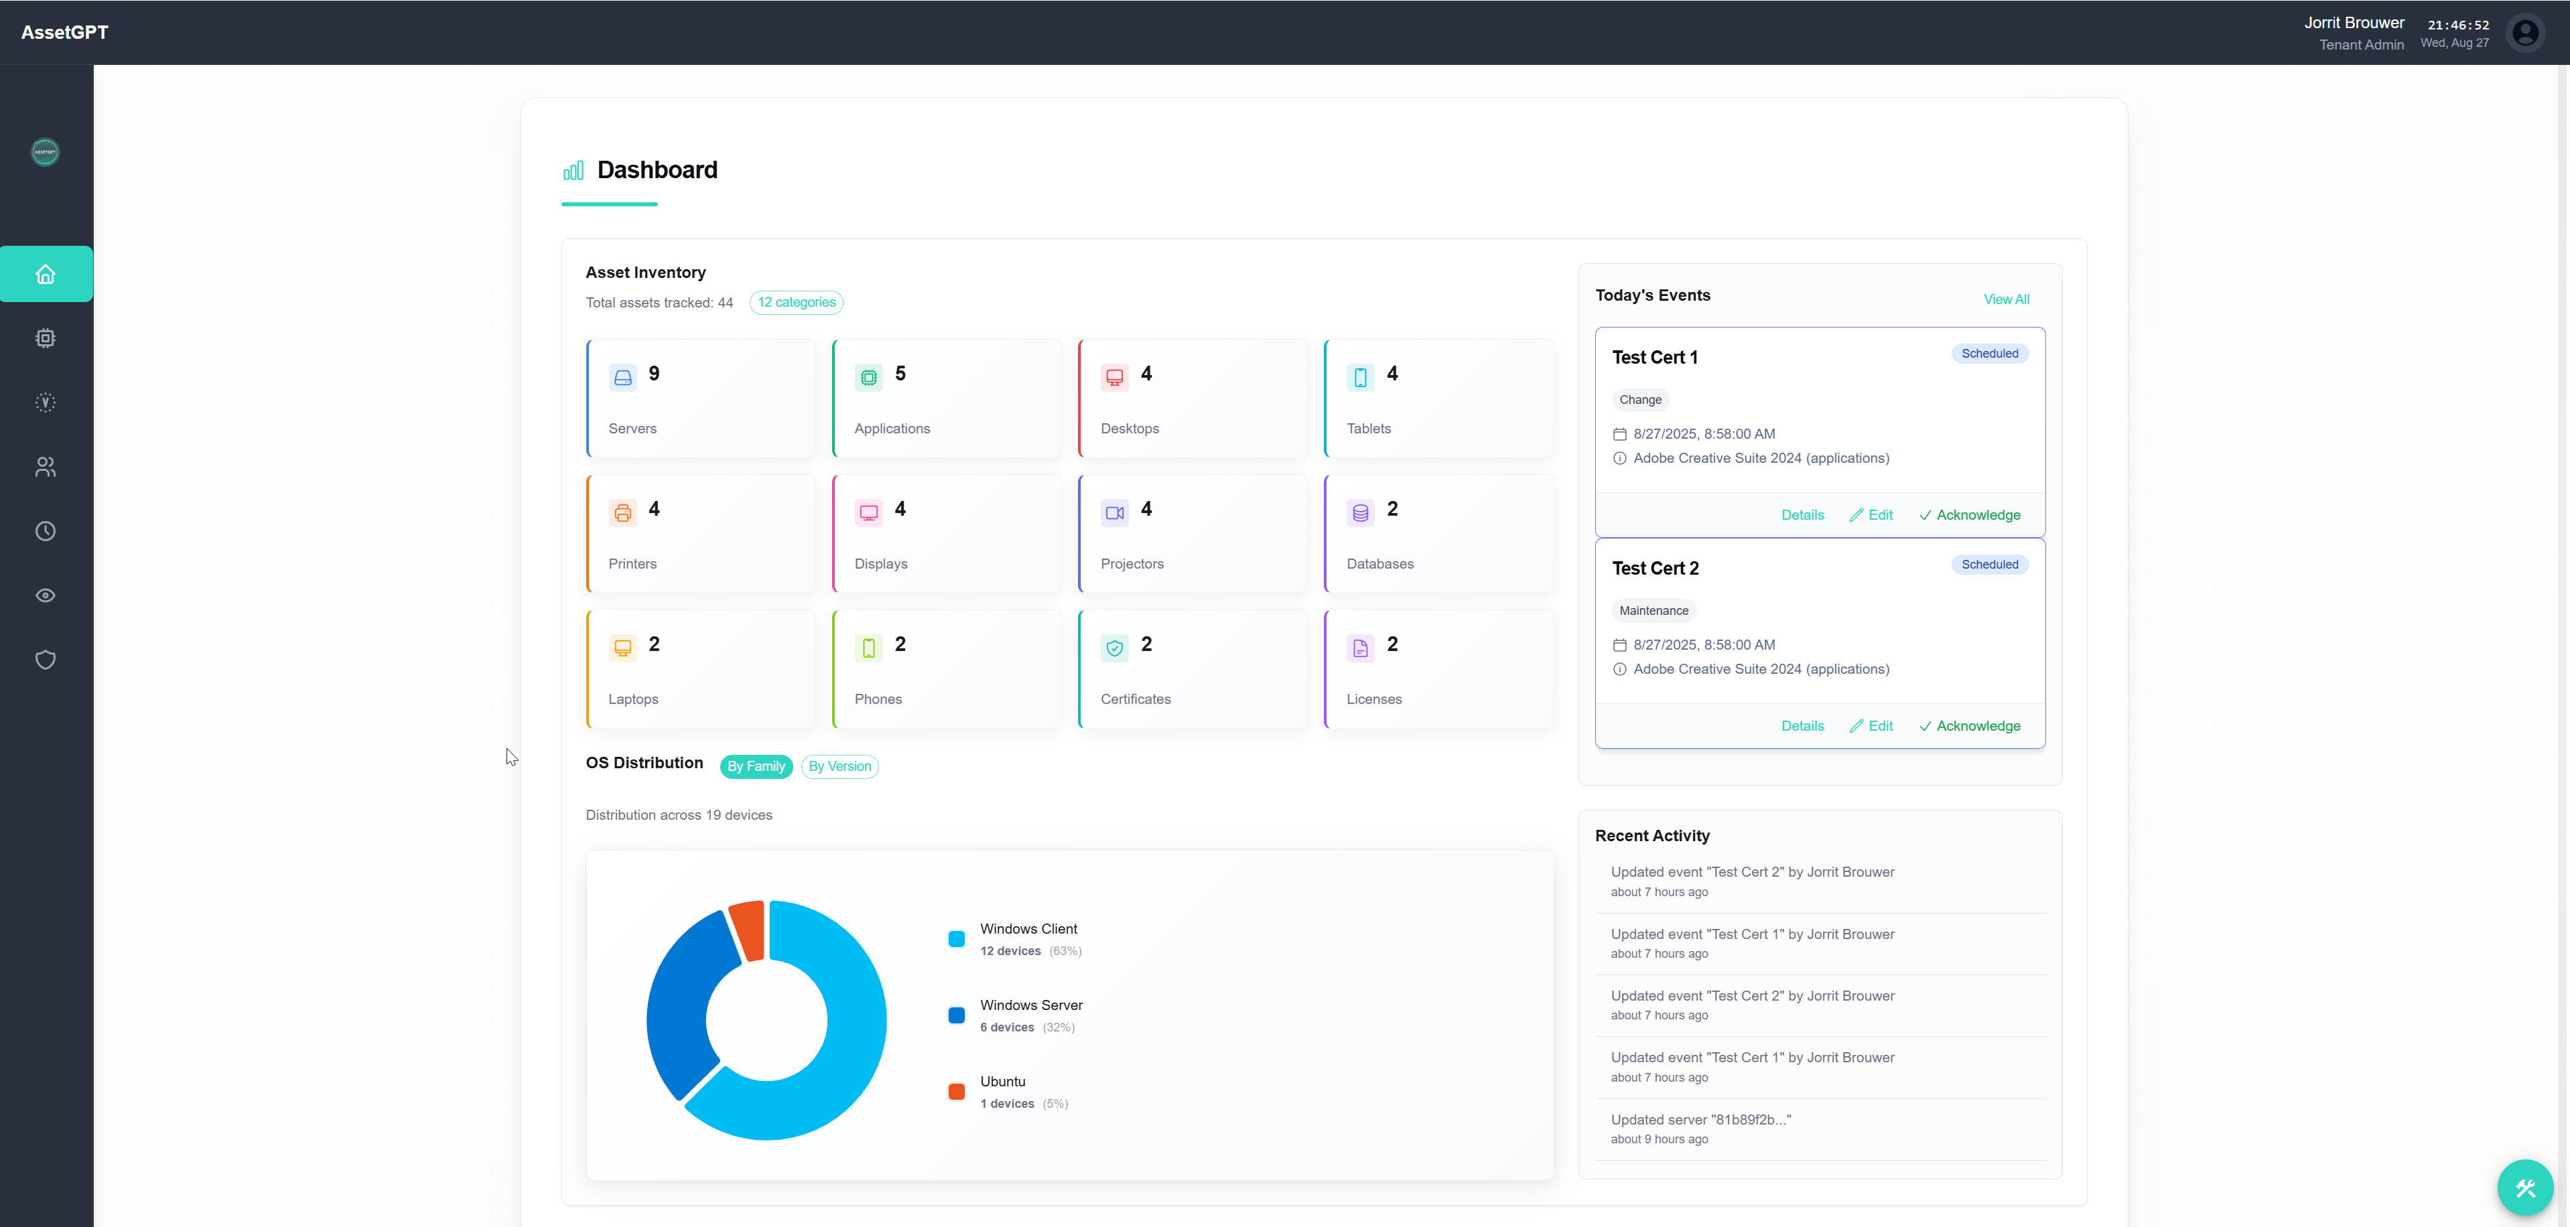
Task: Click the AssetGPT round logo
Action: (46, 151)
